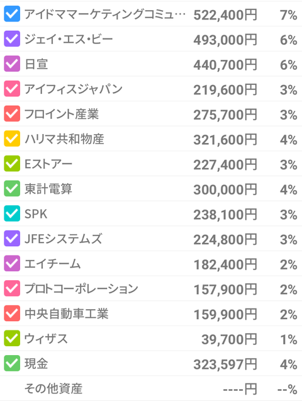Viewport: 302px width, 401px height.
Task: Uncheck the Eストアー green checkbox
Action: (12, 164)
